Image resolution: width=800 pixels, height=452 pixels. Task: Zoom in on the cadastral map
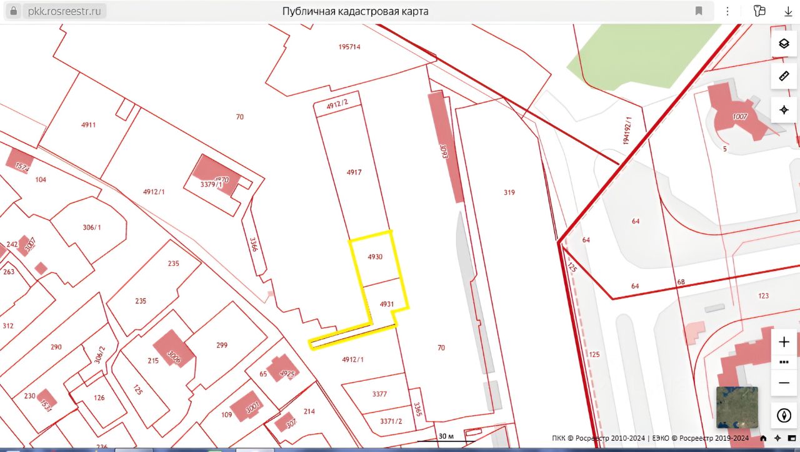784,341
